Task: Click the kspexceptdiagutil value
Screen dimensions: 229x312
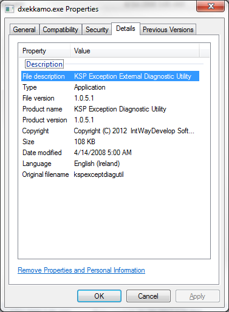Action: [x=98, y=174]
